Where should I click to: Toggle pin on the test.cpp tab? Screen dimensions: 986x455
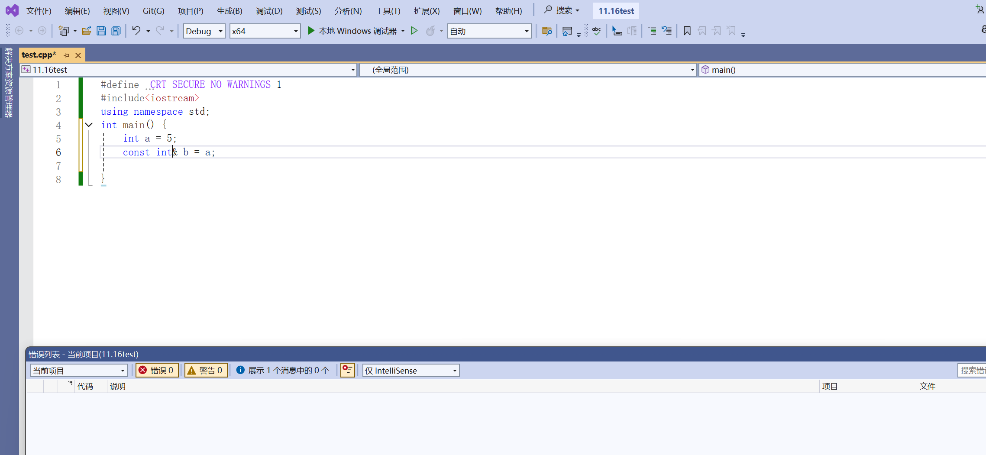[66, 55]
